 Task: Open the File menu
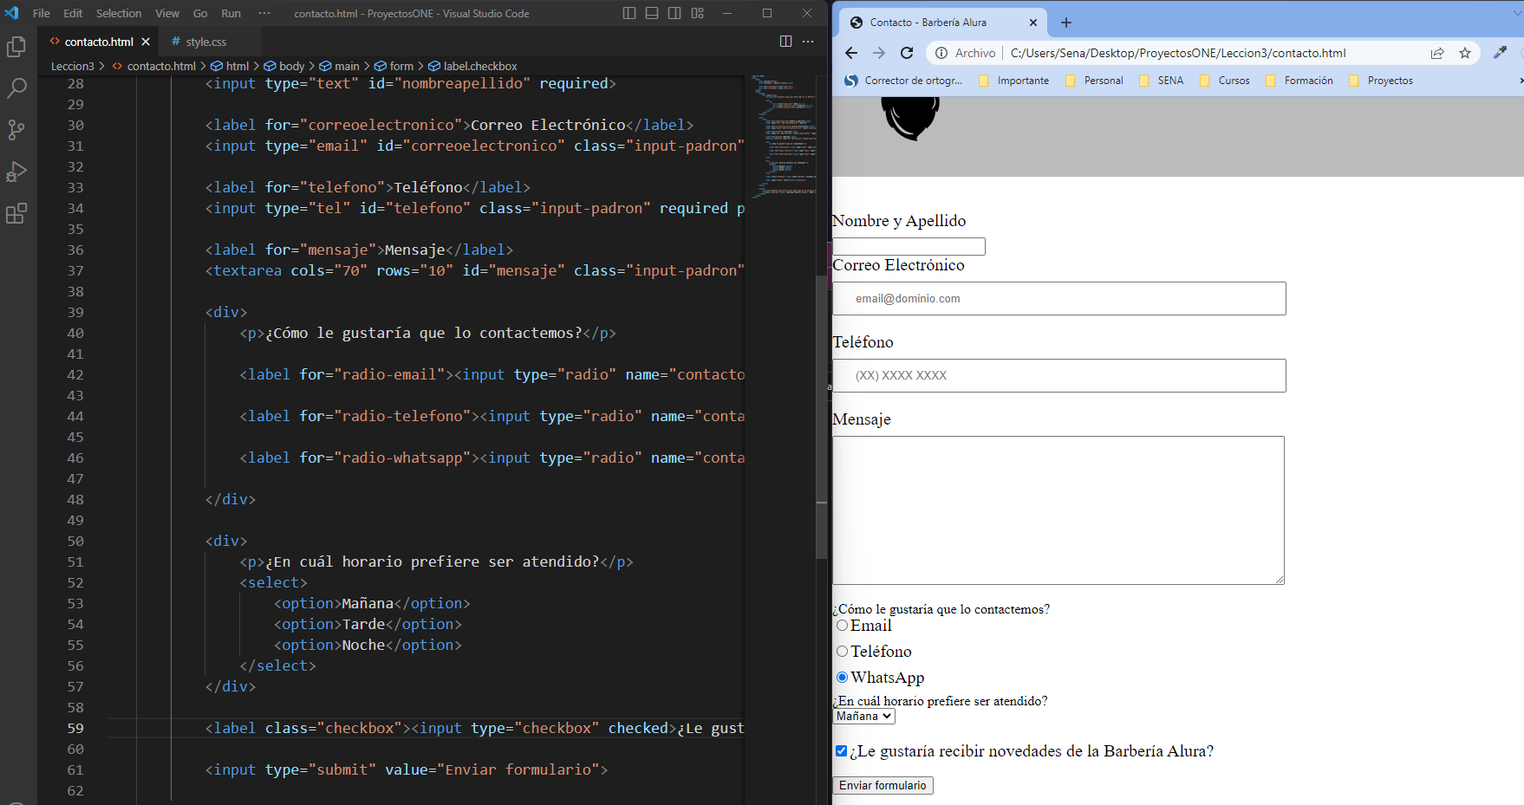pyautogui.click(x=42, y=13)
